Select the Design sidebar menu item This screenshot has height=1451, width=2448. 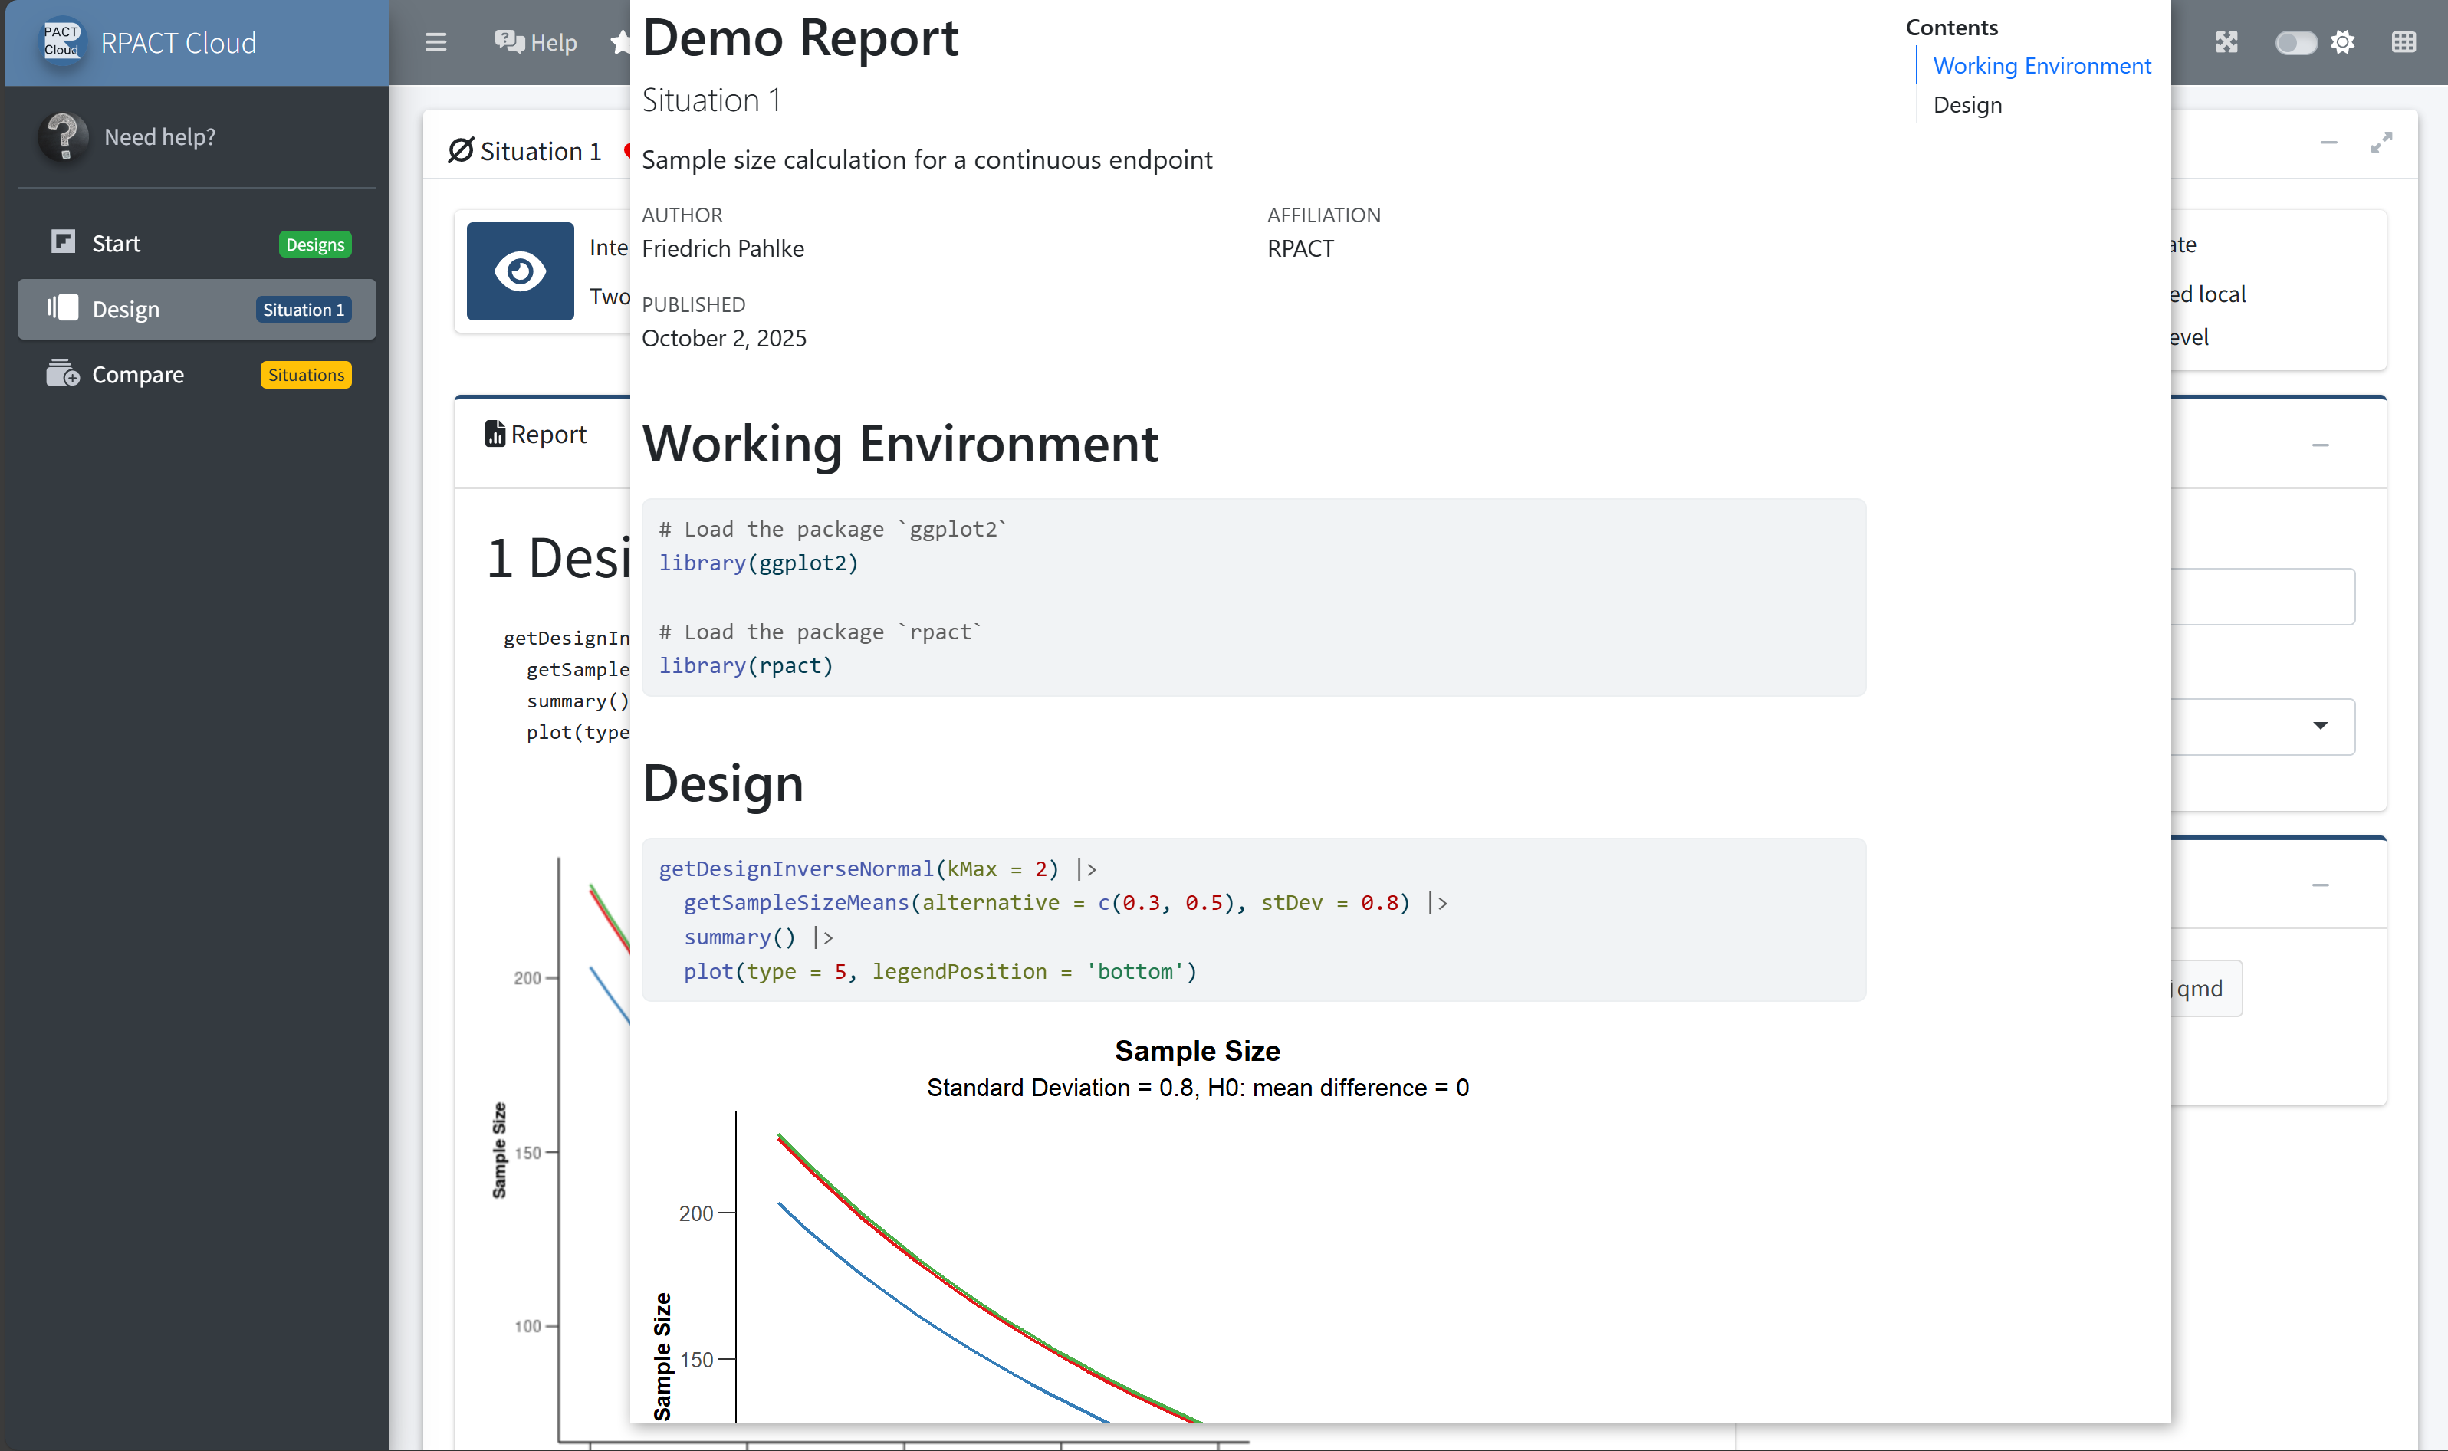[125, 309]
